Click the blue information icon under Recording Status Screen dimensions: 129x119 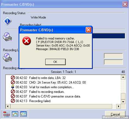7,21
